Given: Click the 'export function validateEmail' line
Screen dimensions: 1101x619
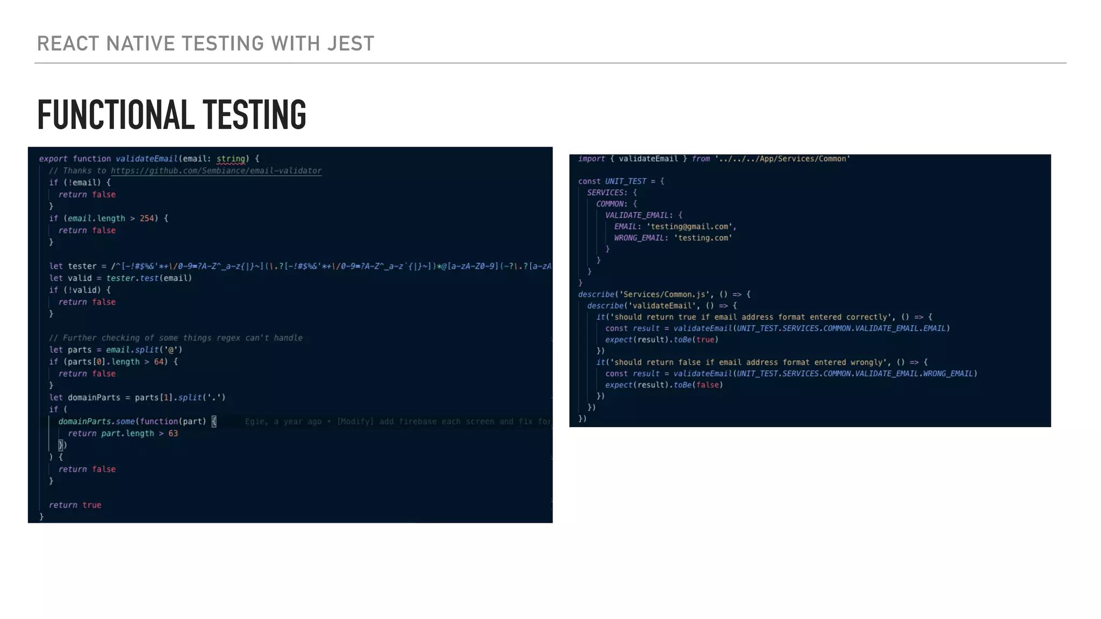Looking at the screenshot, I should pos(149,159).
